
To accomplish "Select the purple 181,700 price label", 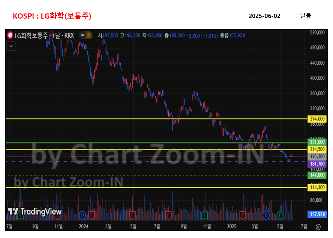I will (x=317, y=164).
